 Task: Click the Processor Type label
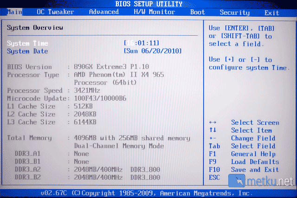(33, 75)
